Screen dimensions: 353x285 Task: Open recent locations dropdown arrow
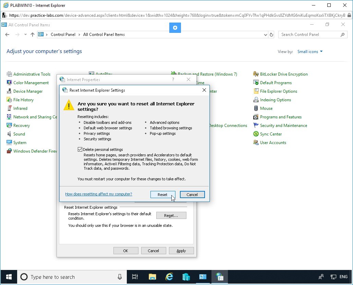25,35
